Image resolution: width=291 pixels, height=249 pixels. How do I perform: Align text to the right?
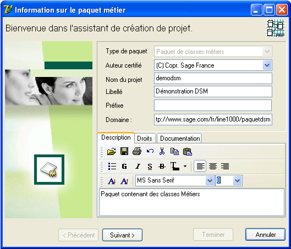coord(225,167)
